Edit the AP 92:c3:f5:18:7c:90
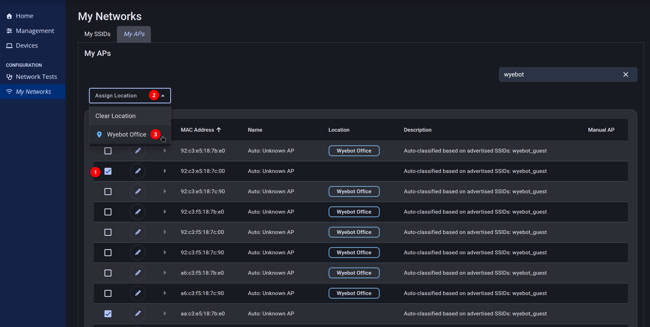The image size is (650, 327). (138, 253)
